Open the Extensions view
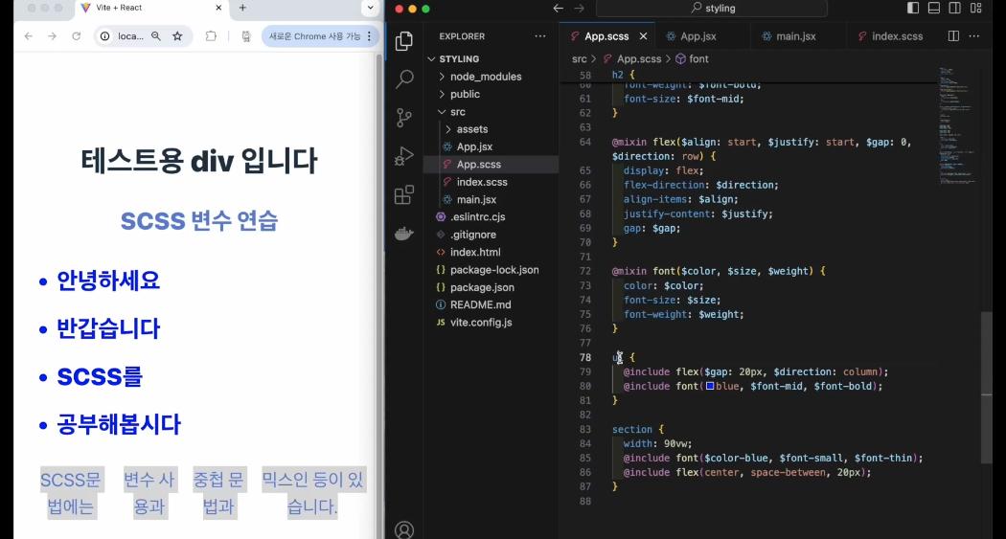This screenshot has width=1006, height=539. click(x=404, y=195)
